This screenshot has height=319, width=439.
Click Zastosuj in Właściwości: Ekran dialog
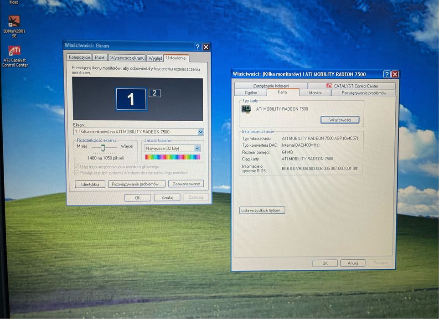click(x=196, y=197)
